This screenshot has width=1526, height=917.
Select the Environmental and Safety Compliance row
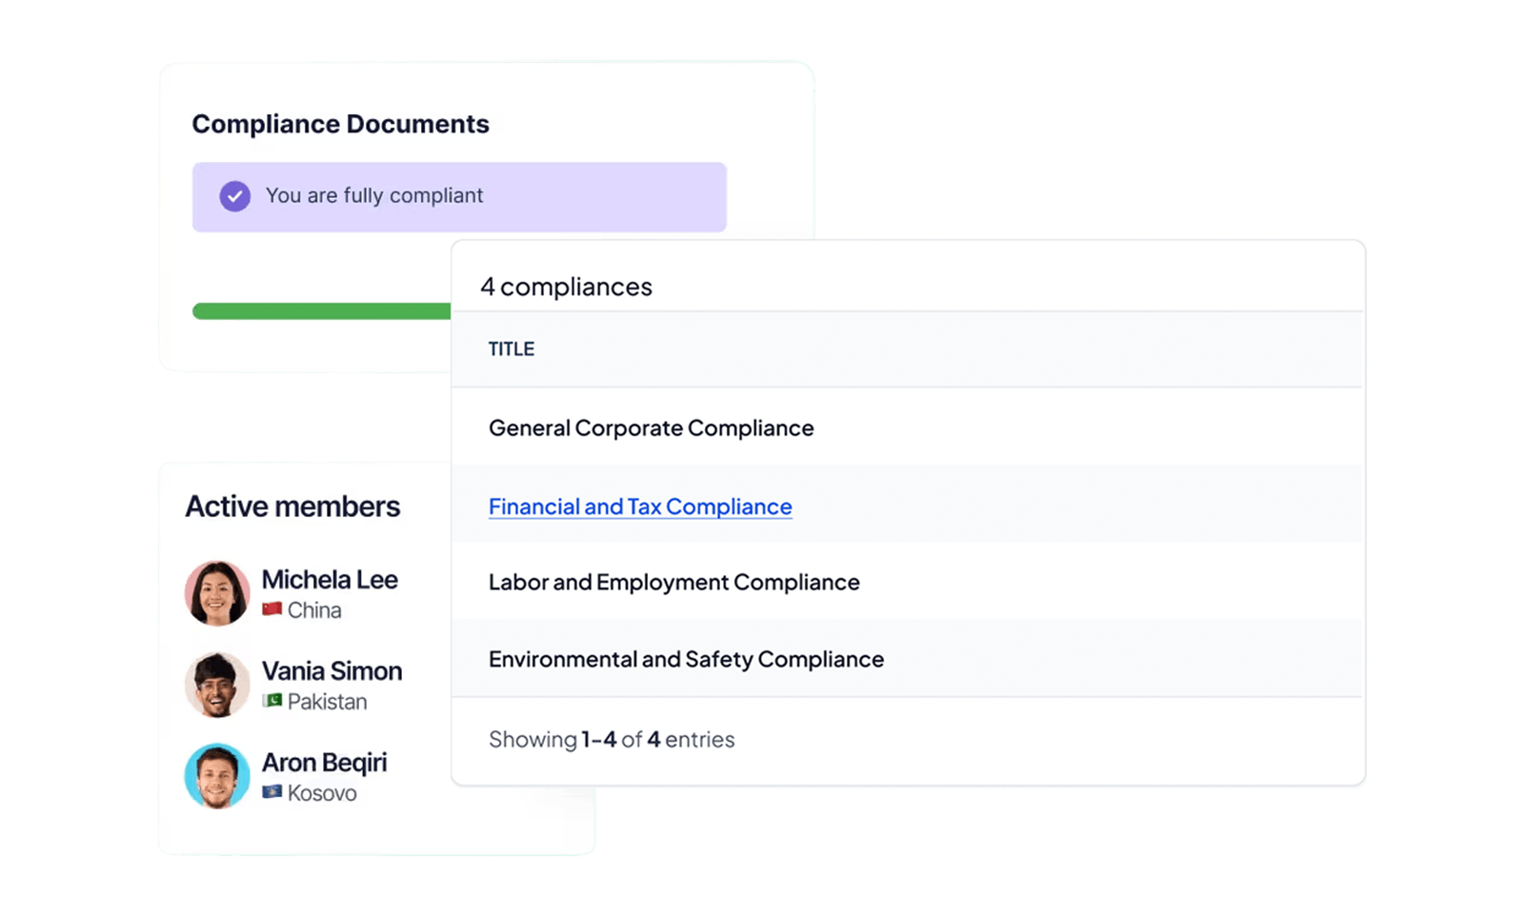685,659
